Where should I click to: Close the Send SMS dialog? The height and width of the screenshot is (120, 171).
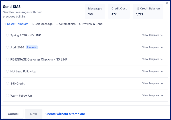coord(167,3)
